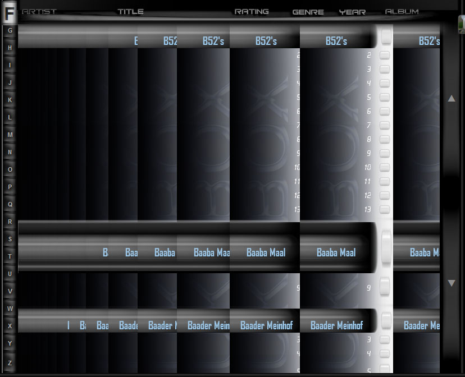Tick the checkbox for B52's track 13

tap(385, 210)
